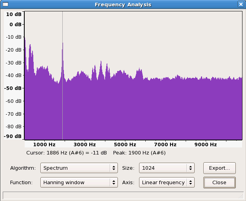Close the Frequency Analysis window with X

(241, 4)
